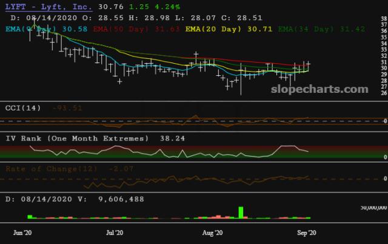Toggle the EMA(34 Day) legend label
Screen dimensions: 388x244
[302, 29]
